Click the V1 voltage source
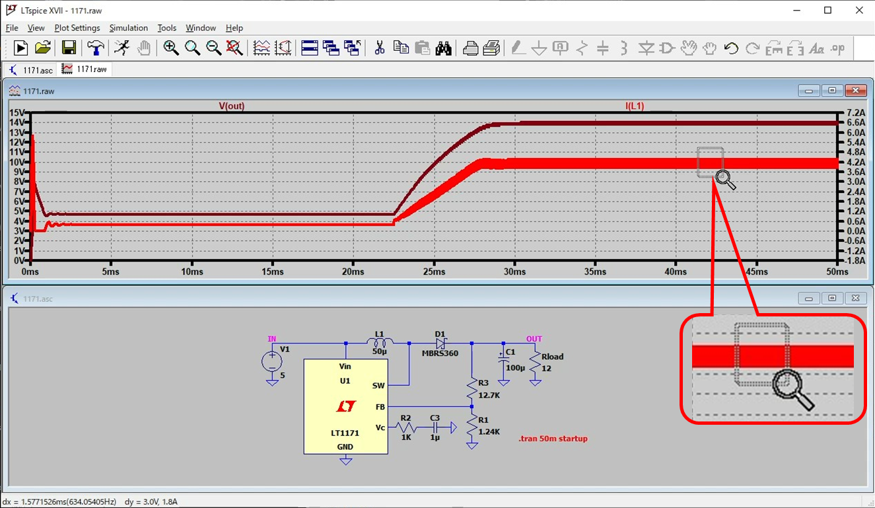Viewport: 875px width, 508px height. coord(271,361)
